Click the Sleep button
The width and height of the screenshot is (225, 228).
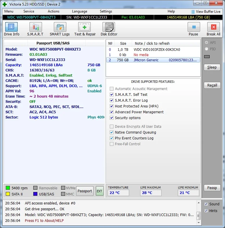coord(212,67)
